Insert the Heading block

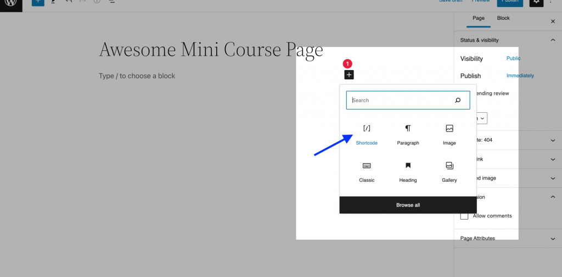click(408, 171)
